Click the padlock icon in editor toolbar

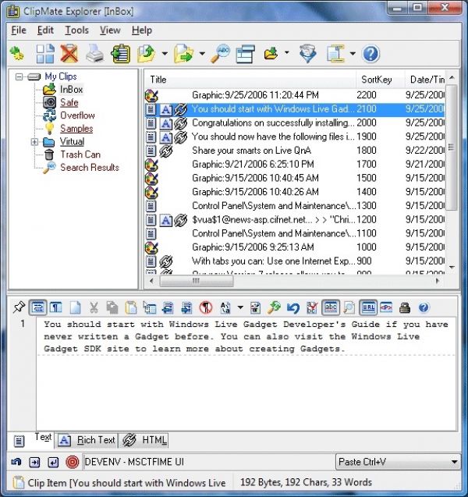pos(405,307)
